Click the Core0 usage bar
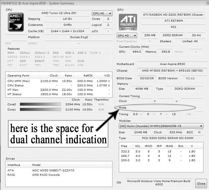209x190 pixels. [x=40, y=104]
